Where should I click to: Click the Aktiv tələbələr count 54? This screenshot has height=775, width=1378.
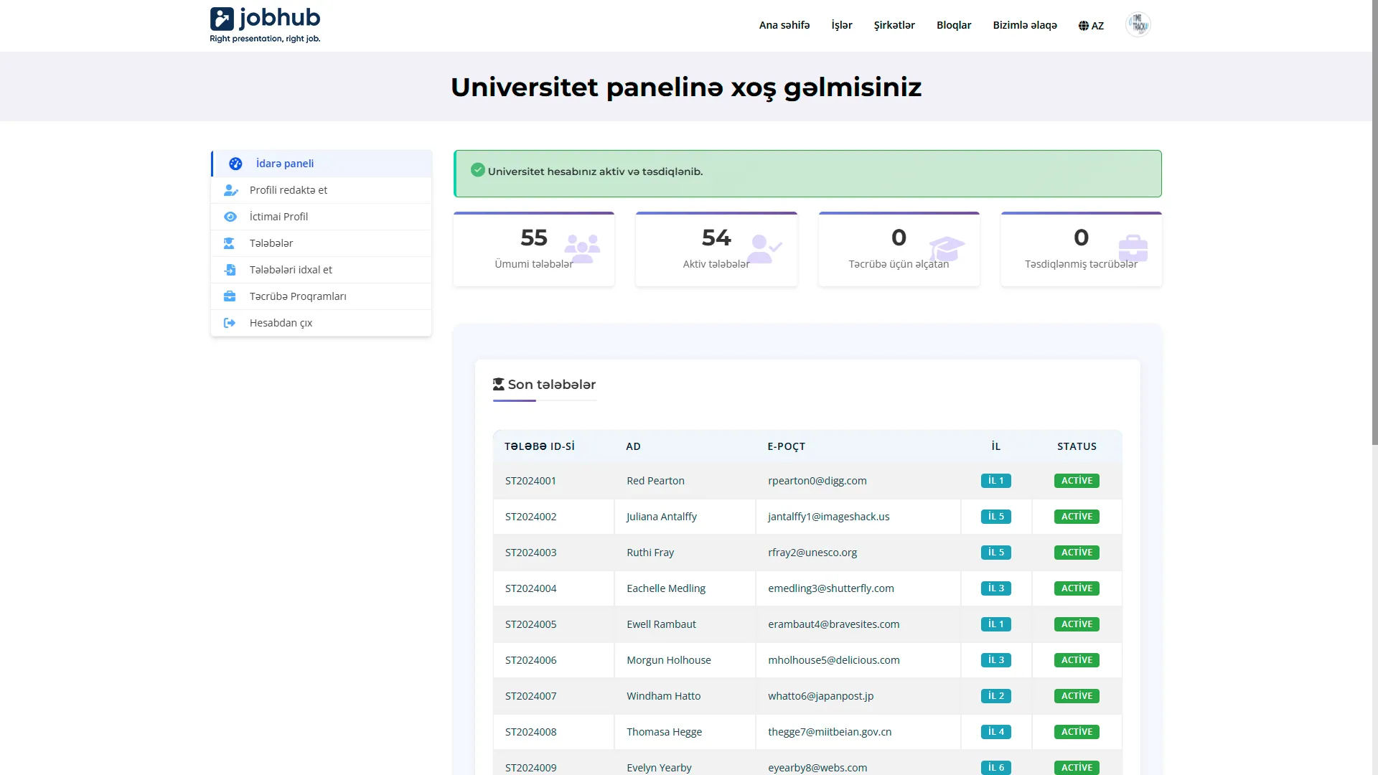[716, 238]
